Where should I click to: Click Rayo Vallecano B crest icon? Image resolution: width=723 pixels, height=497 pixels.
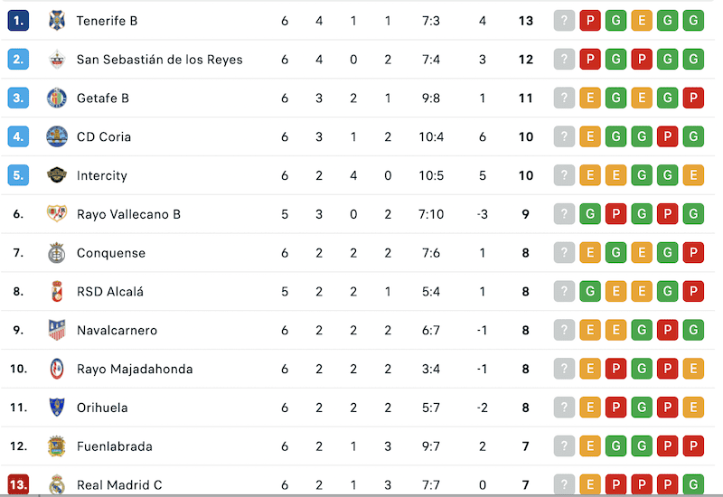click(57, 214)
